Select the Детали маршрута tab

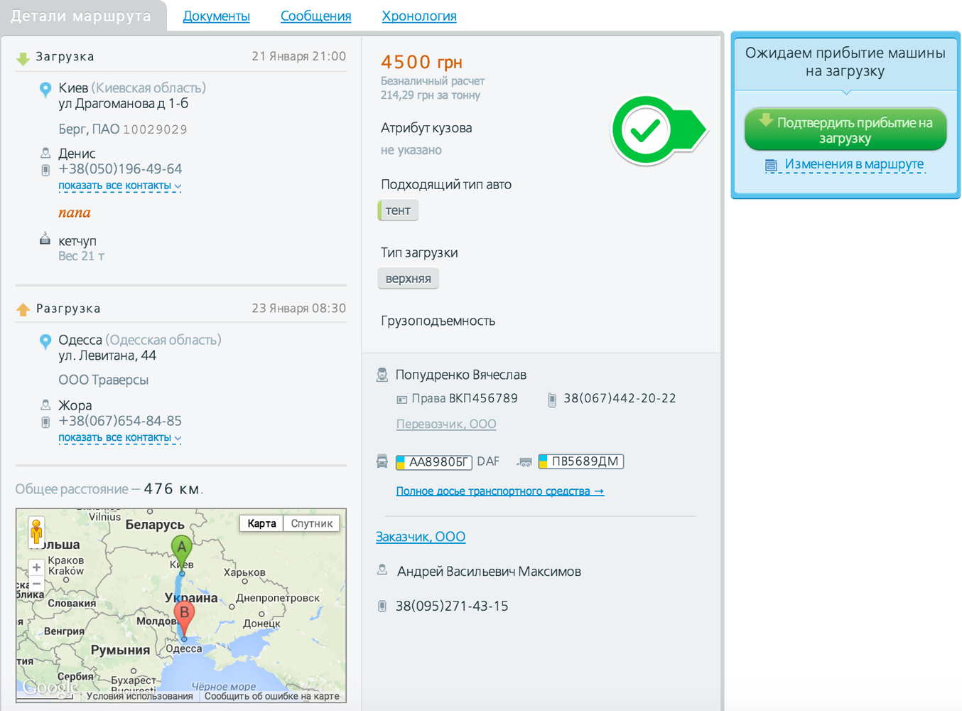click(81, 16)
